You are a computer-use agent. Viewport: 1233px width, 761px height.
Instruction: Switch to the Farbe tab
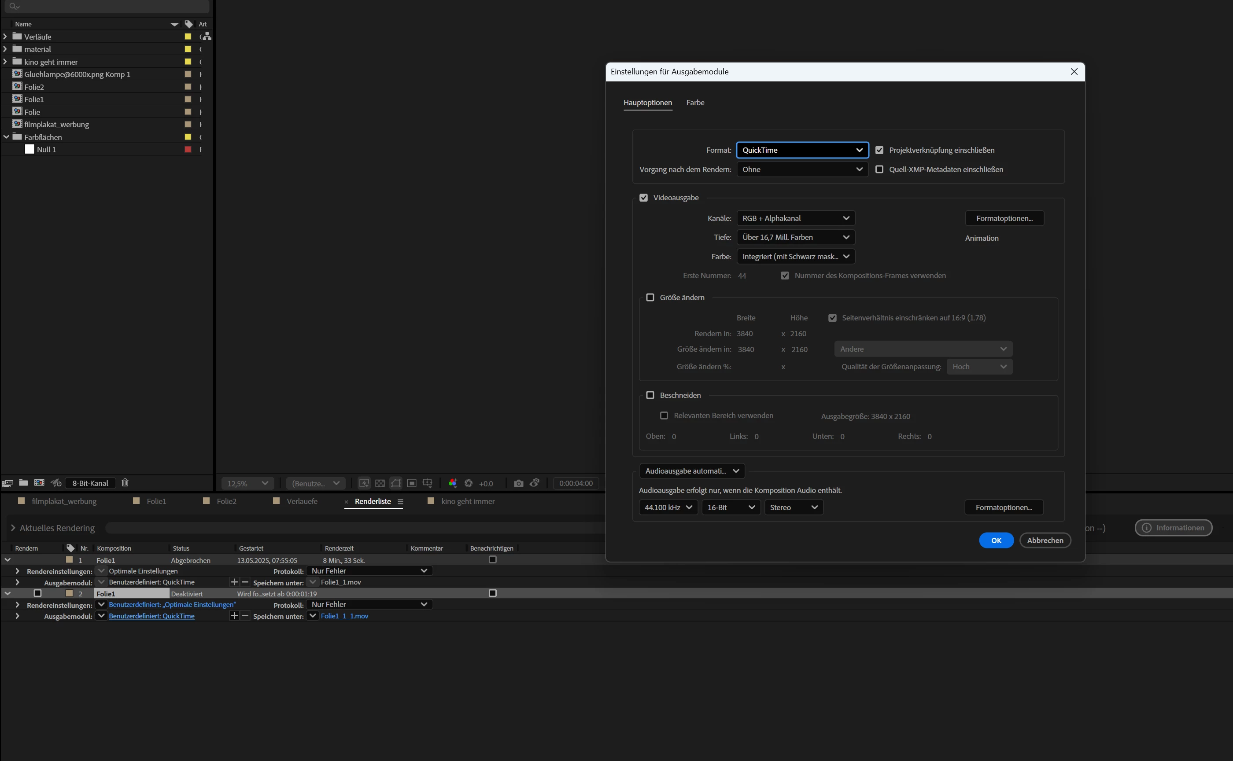695,103
